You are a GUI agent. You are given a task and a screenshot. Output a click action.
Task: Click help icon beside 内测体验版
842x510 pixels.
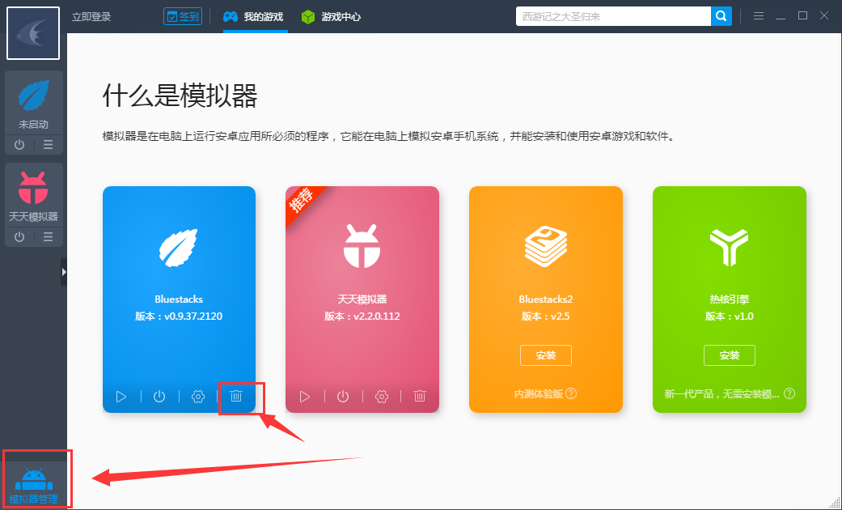pos(571,393)
